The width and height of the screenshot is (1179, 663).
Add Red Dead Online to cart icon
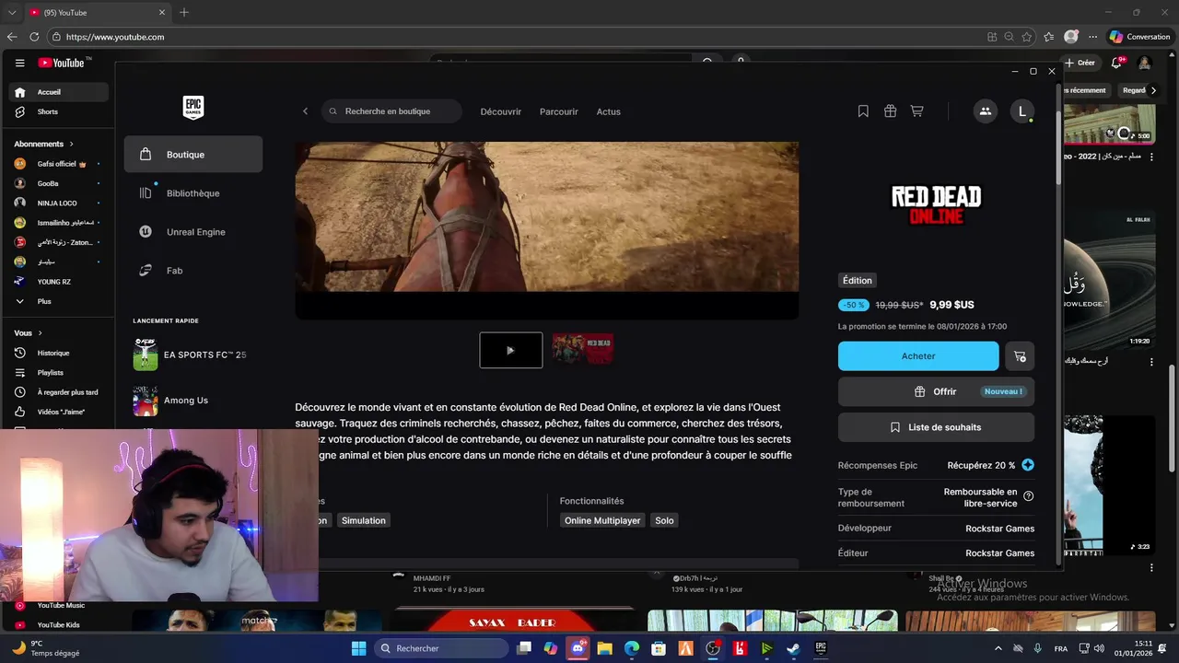point(1020,356)
